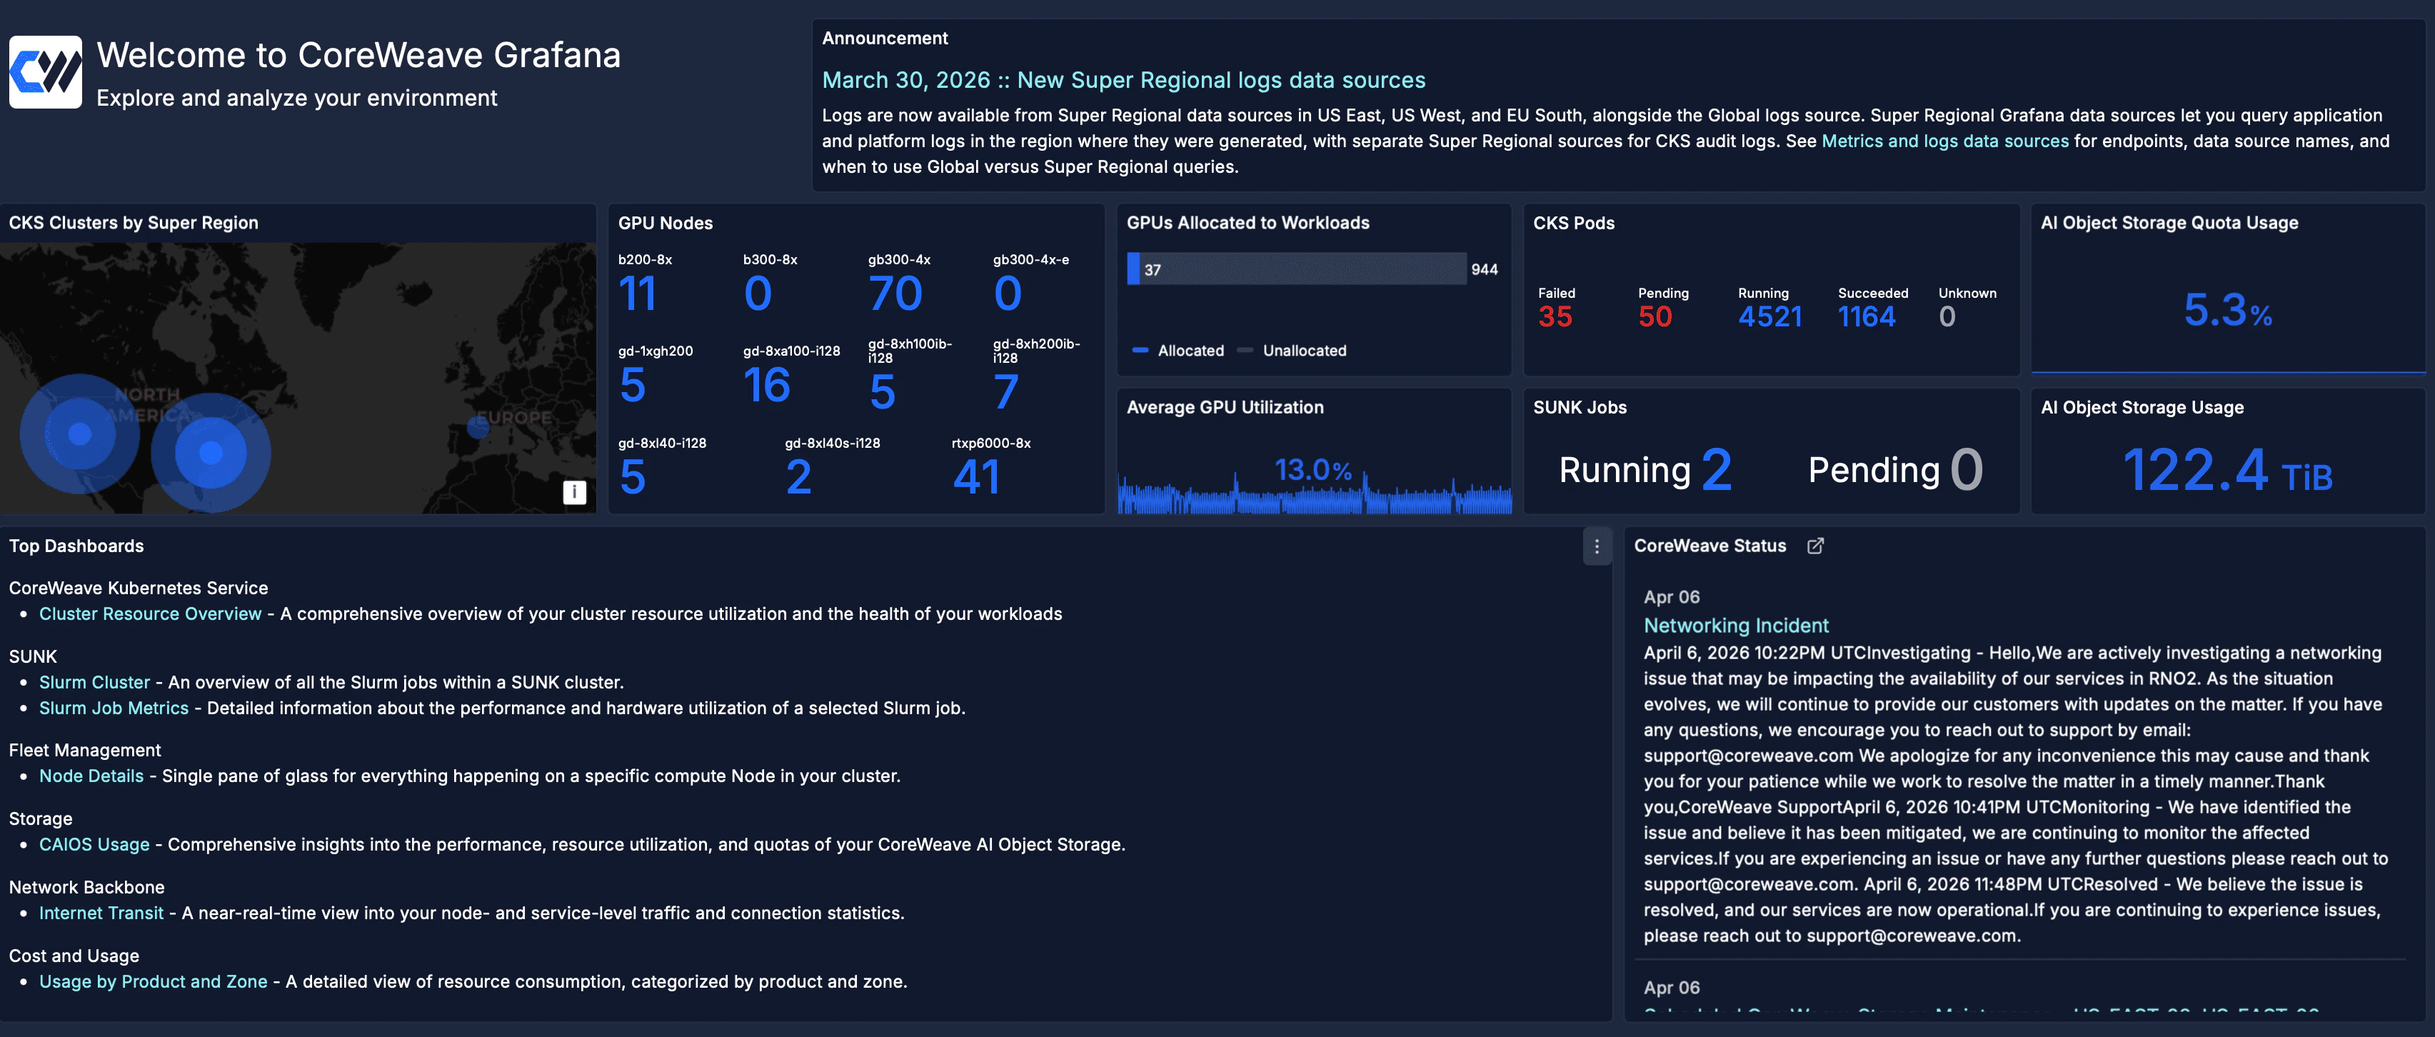Viewport: 2435px width, 1037px height.
Task: Click the Running pods value 4521
Action: [x=1770, y=316]
